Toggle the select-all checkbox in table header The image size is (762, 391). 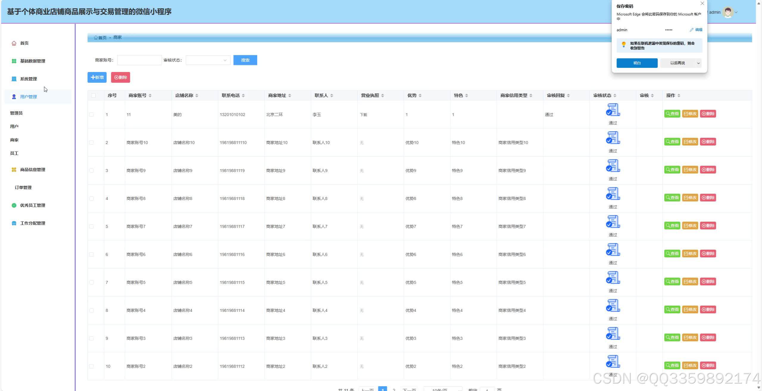tap(93, 96)
